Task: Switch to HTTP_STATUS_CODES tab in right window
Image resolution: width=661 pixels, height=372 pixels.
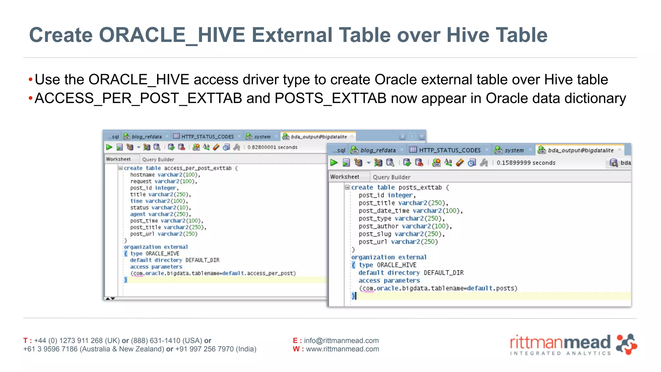Action: (x=449, y=150)
